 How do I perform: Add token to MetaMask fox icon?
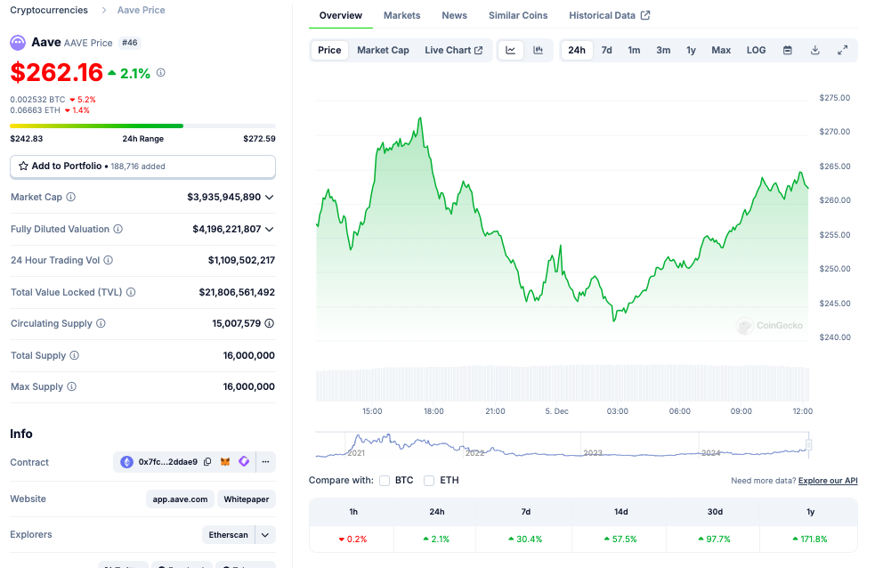tap(225, 462)
